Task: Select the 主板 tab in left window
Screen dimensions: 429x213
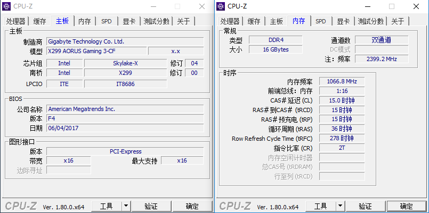Action: pos(62,21)
